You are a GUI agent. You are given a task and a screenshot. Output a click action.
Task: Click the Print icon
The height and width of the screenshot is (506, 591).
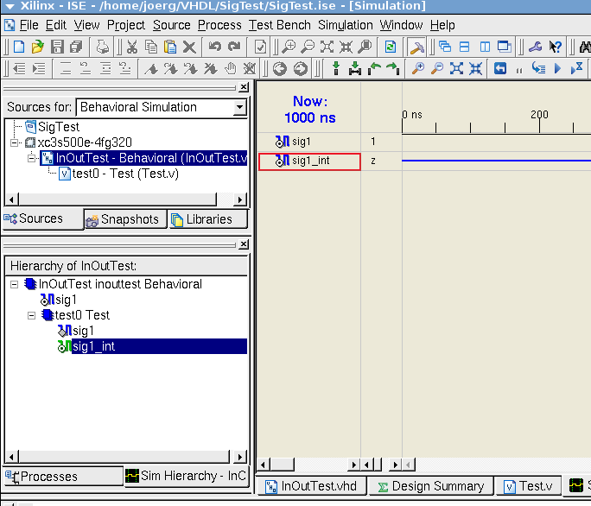click(x=102, y=47)
